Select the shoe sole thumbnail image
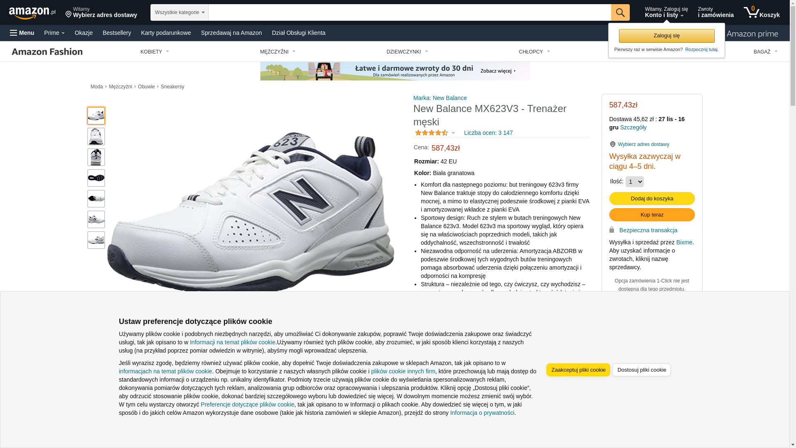Screen dimensions: 796x448 [96, 178]
